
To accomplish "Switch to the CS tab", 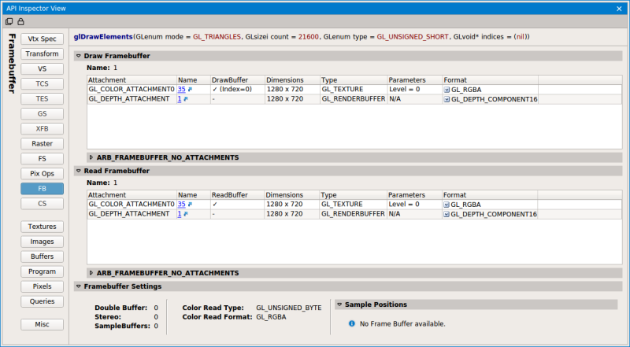I will pos(43,204).
